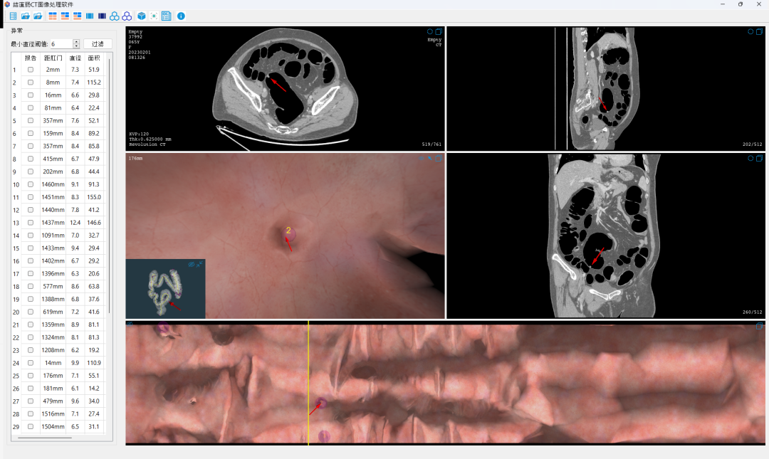
Task: Select the row with distance 176mm
Action: pyautogui.click(x=58, y=376)
